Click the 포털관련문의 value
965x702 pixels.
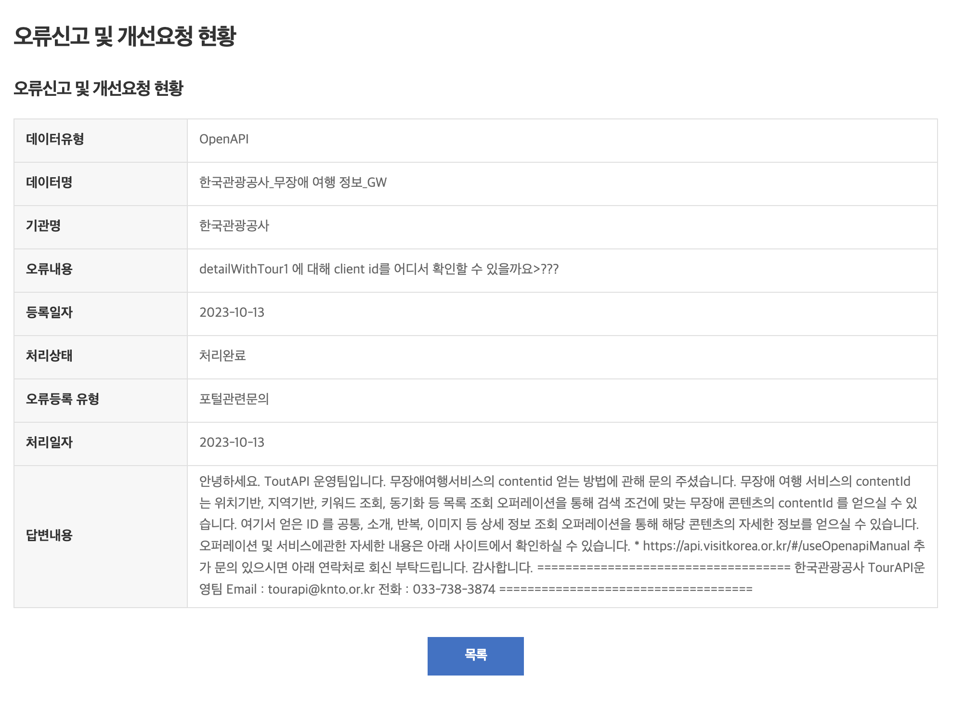coord(234,399)
